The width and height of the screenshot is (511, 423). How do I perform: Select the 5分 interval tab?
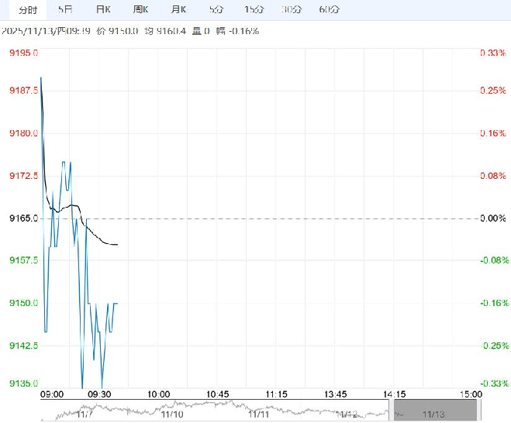[x=216, y=10]
